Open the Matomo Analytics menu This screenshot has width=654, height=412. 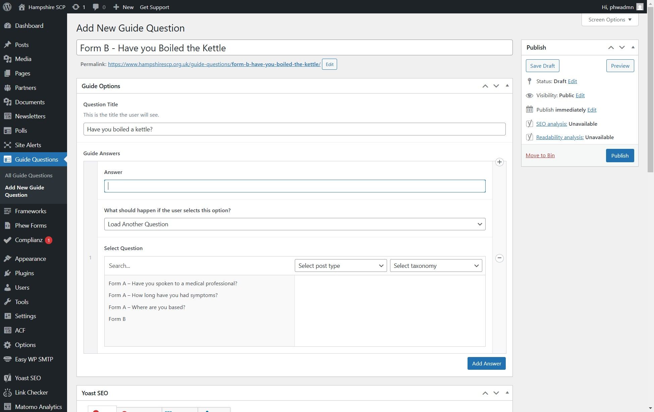[38, 407]
